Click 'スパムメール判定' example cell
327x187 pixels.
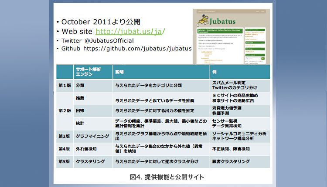[240, 86]
